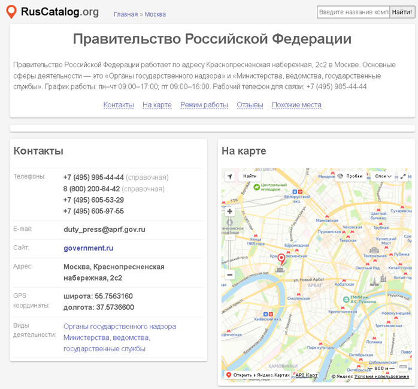Open Органы государственного надзора category link

click(x=120, y=327)
